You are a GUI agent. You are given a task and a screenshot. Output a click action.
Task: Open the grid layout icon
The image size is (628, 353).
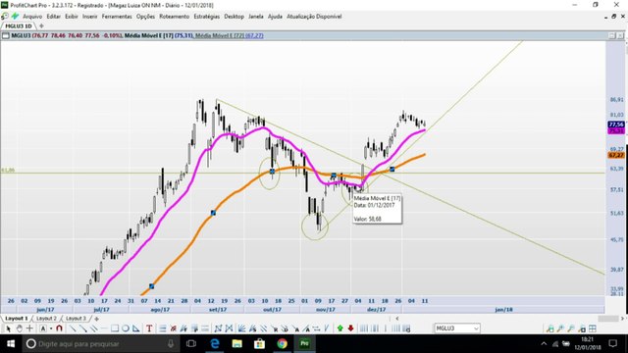(593, 328)
